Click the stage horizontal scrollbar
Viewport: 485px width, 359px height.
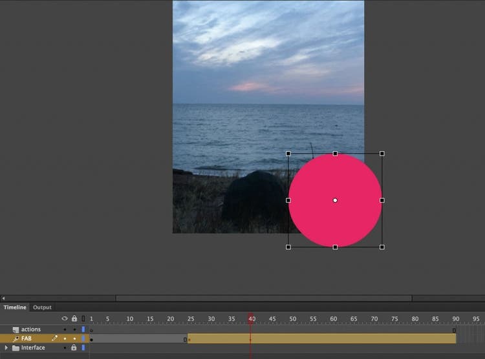263,298
